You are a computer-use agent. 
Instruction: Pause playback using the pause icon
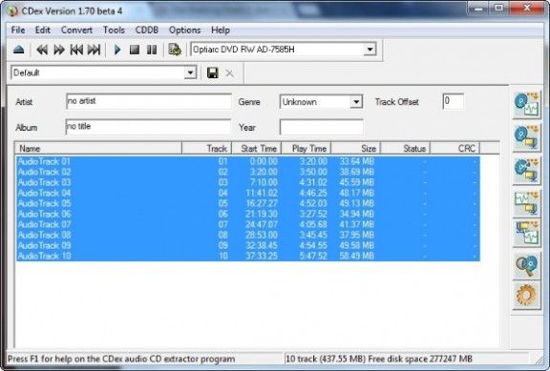tap(152, 50)
